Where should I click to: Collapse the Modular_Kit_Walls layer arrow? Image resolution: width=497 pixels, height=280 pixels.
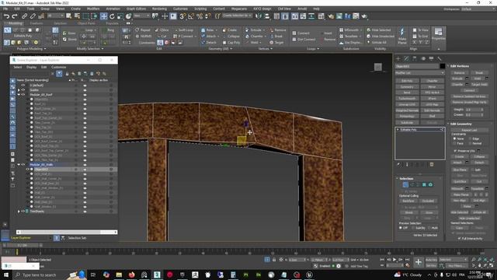19,165
